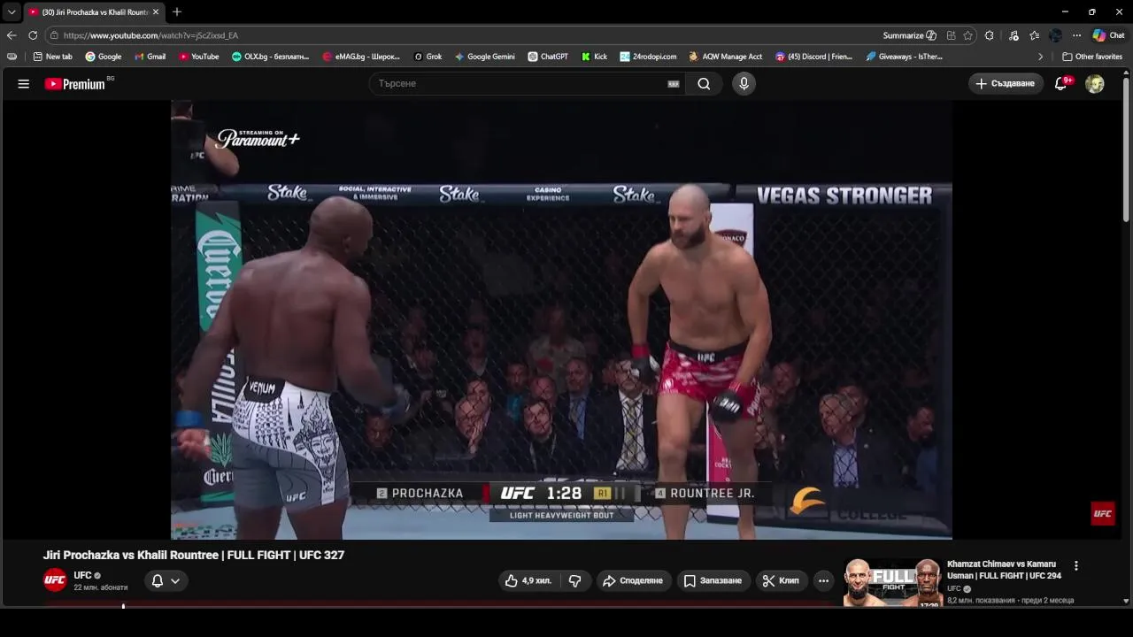Open a new browser tab
Viewport: 1133px width, 637px height.
pos(177,12)
